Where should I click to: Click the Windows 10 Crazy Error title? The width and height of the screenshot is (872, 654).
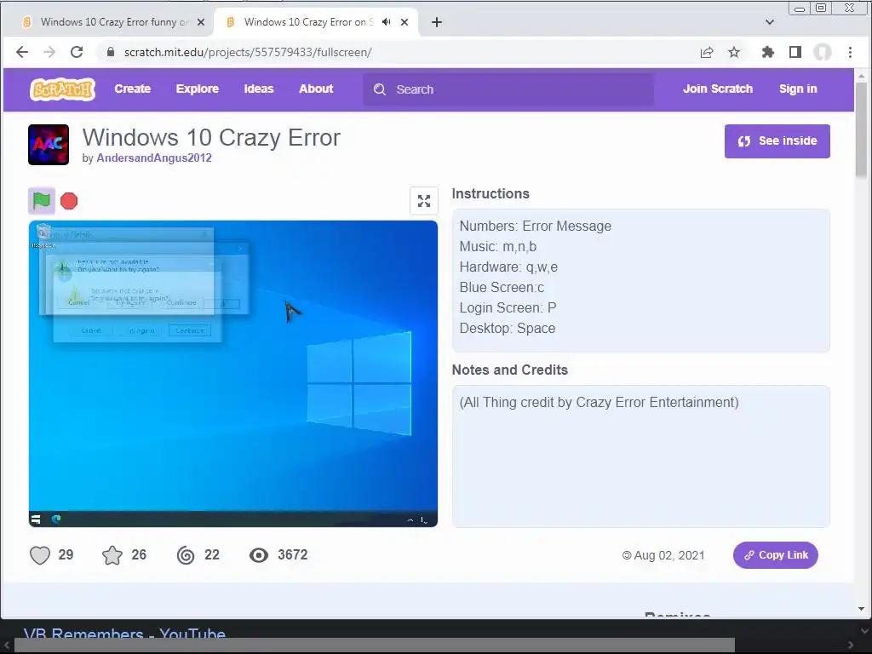(211, 137)
